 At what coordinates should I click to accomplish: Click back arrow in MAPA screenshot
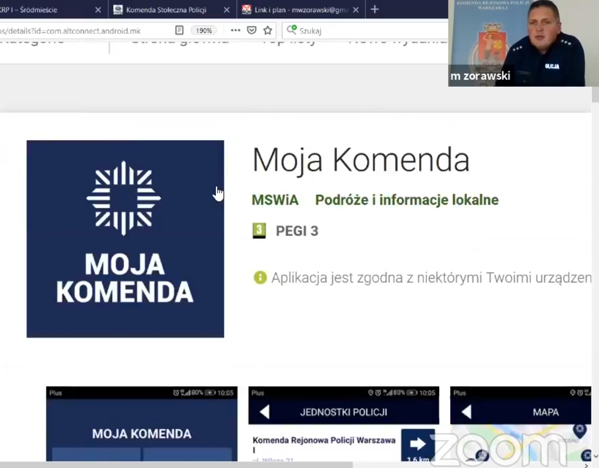click(x=467, y=412)
